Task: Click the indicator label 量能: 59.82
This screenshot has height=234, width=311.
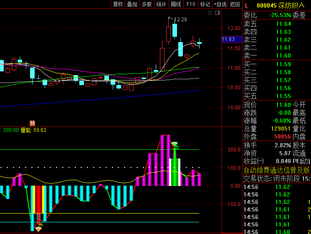Action: coord(33,130)
